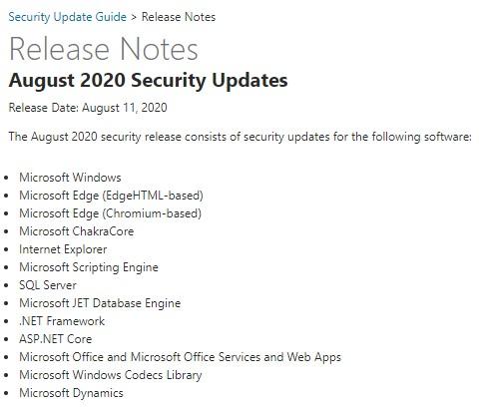Click the Microsoft Windows Codecs Library item

(x=111, y=375)
